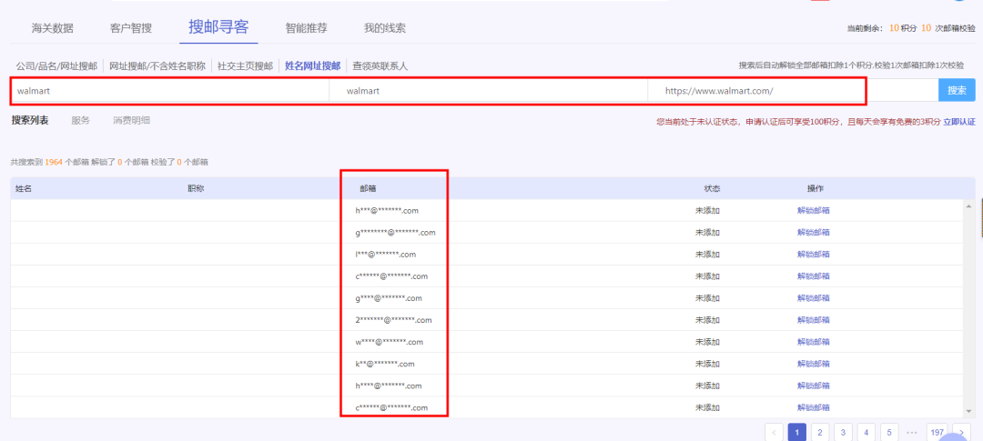Go to page 3 in pagination

(x=843, y=432)
